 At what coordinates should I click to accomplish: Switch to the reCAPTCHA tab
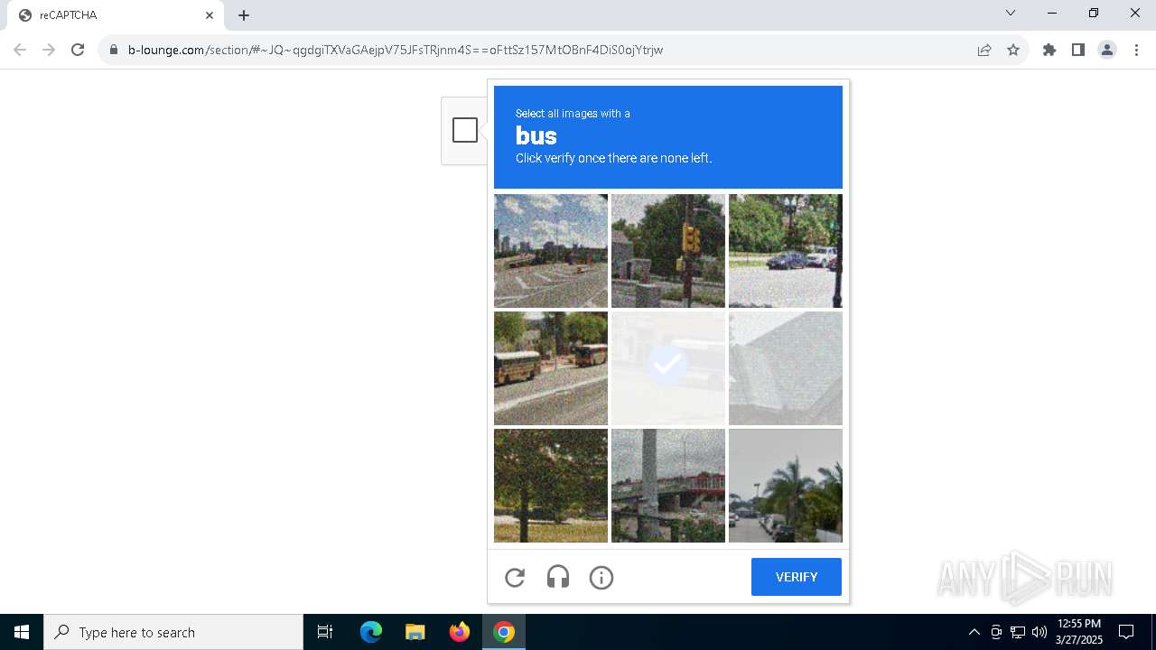(116, 15)
